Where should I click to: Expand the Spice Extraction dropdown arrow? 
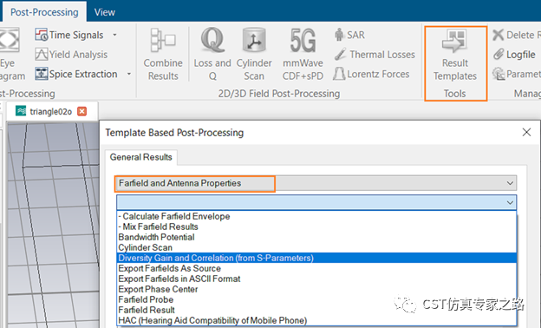click(x=128, y=74)
